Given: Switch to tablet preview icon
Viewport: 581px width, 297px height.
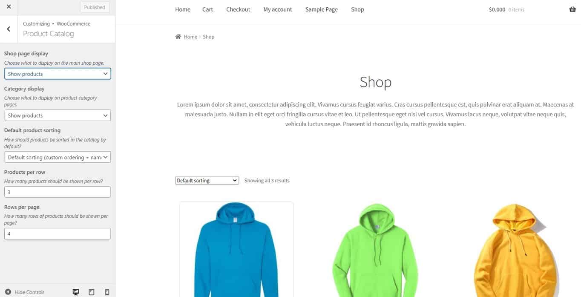Looking at the screenshot, I should (x=91, y=292).
